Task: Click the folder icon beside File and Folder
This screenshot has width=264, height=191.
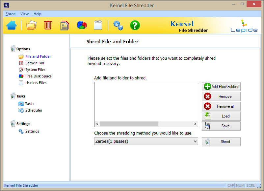Action: click(21, 56)
